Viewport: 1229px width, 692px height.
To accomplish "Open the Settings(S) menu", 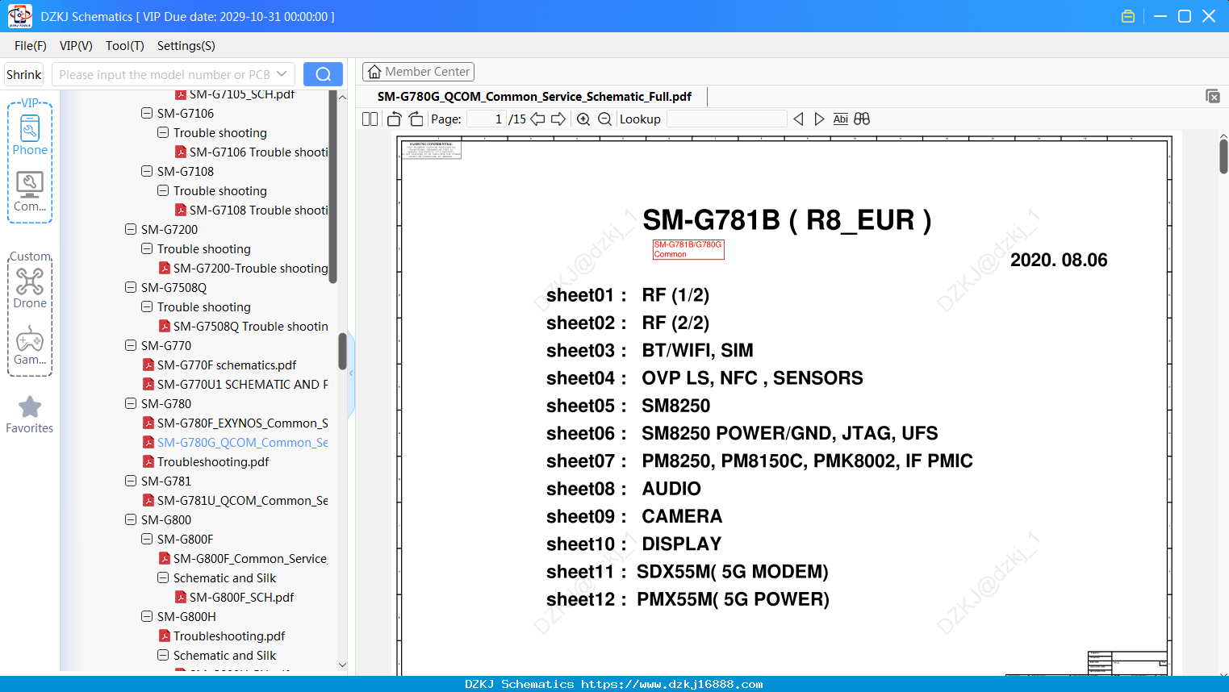I will tap(186, 46).
